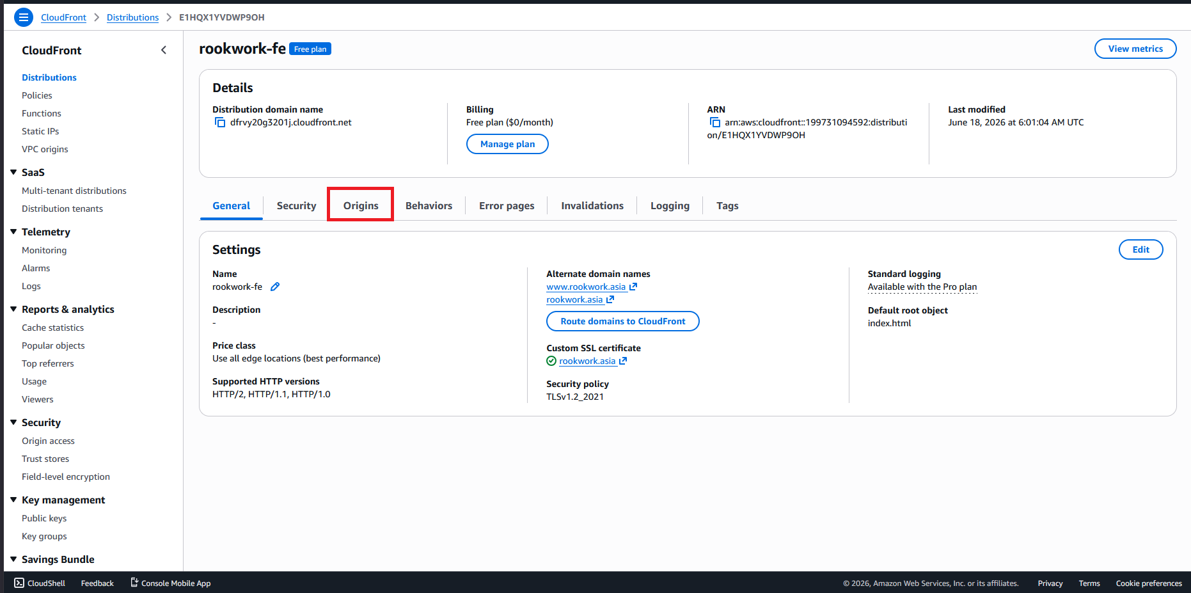Image resolution: width=1191 pixels, height=593 pixels.
Task: Open the Invalidations tab
Action: 592,205
